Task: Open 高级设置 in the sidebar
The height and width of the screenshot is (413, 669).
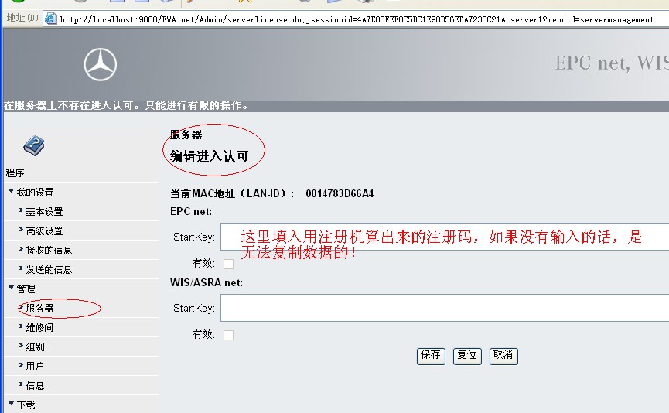Action: pyautogui.click(x=44, y=231)
